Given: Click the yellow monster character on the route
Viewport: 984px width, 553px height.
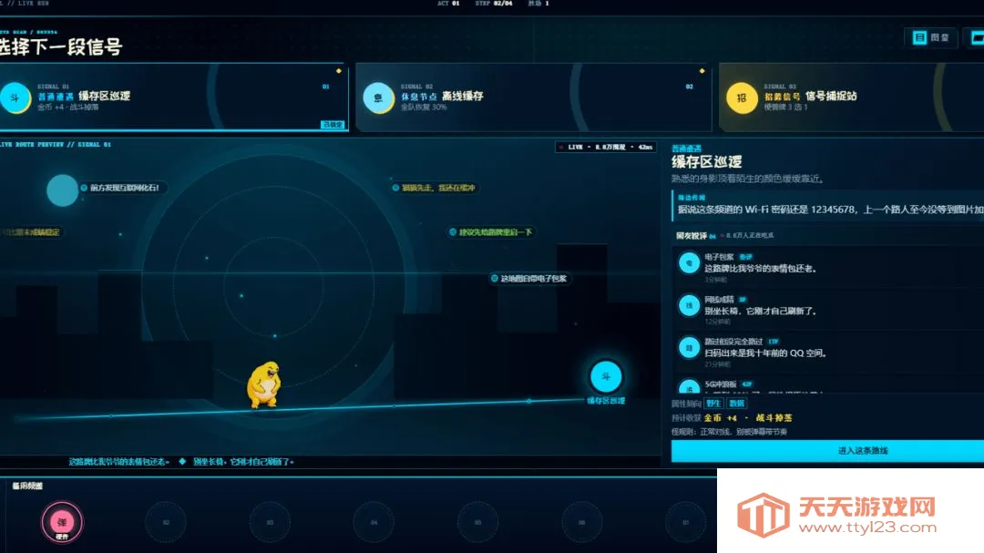Looking at the screenshot, I should click(x=264, y=384).
